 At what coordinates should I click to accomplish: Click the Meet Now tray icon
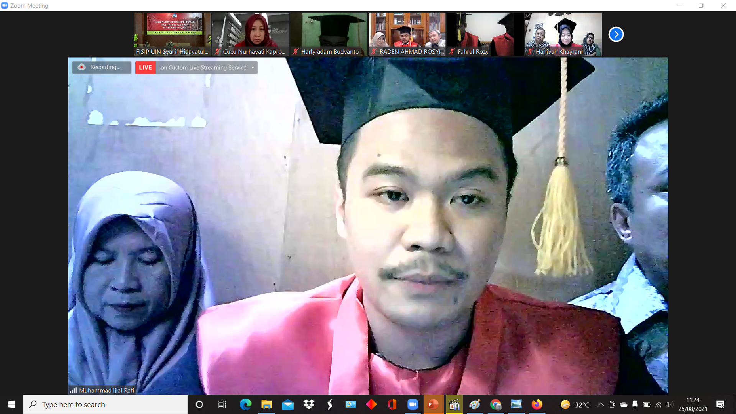(x=612, y=404)
